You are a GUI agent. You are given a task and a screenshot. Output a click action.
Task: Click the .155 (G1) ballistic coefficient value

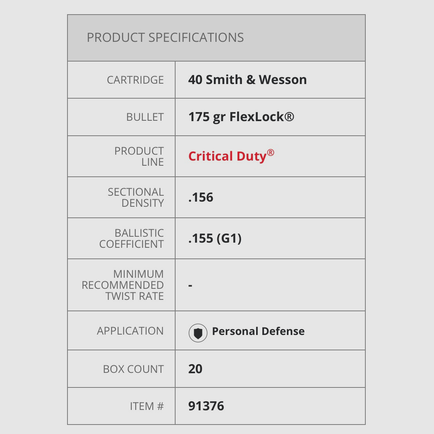point(215,238)
